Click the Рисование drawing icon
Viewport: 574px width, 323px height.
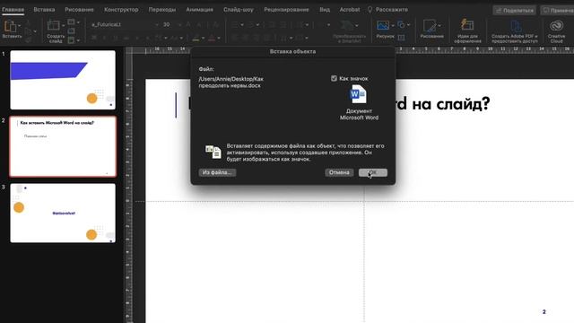pos(429,26)
